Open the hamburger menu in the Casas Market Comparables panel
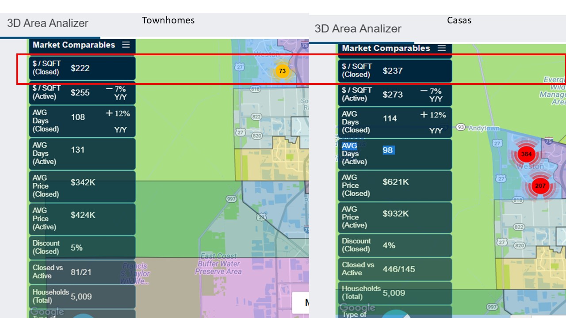This screenshot has height=318, width=566. click(441, 48)
